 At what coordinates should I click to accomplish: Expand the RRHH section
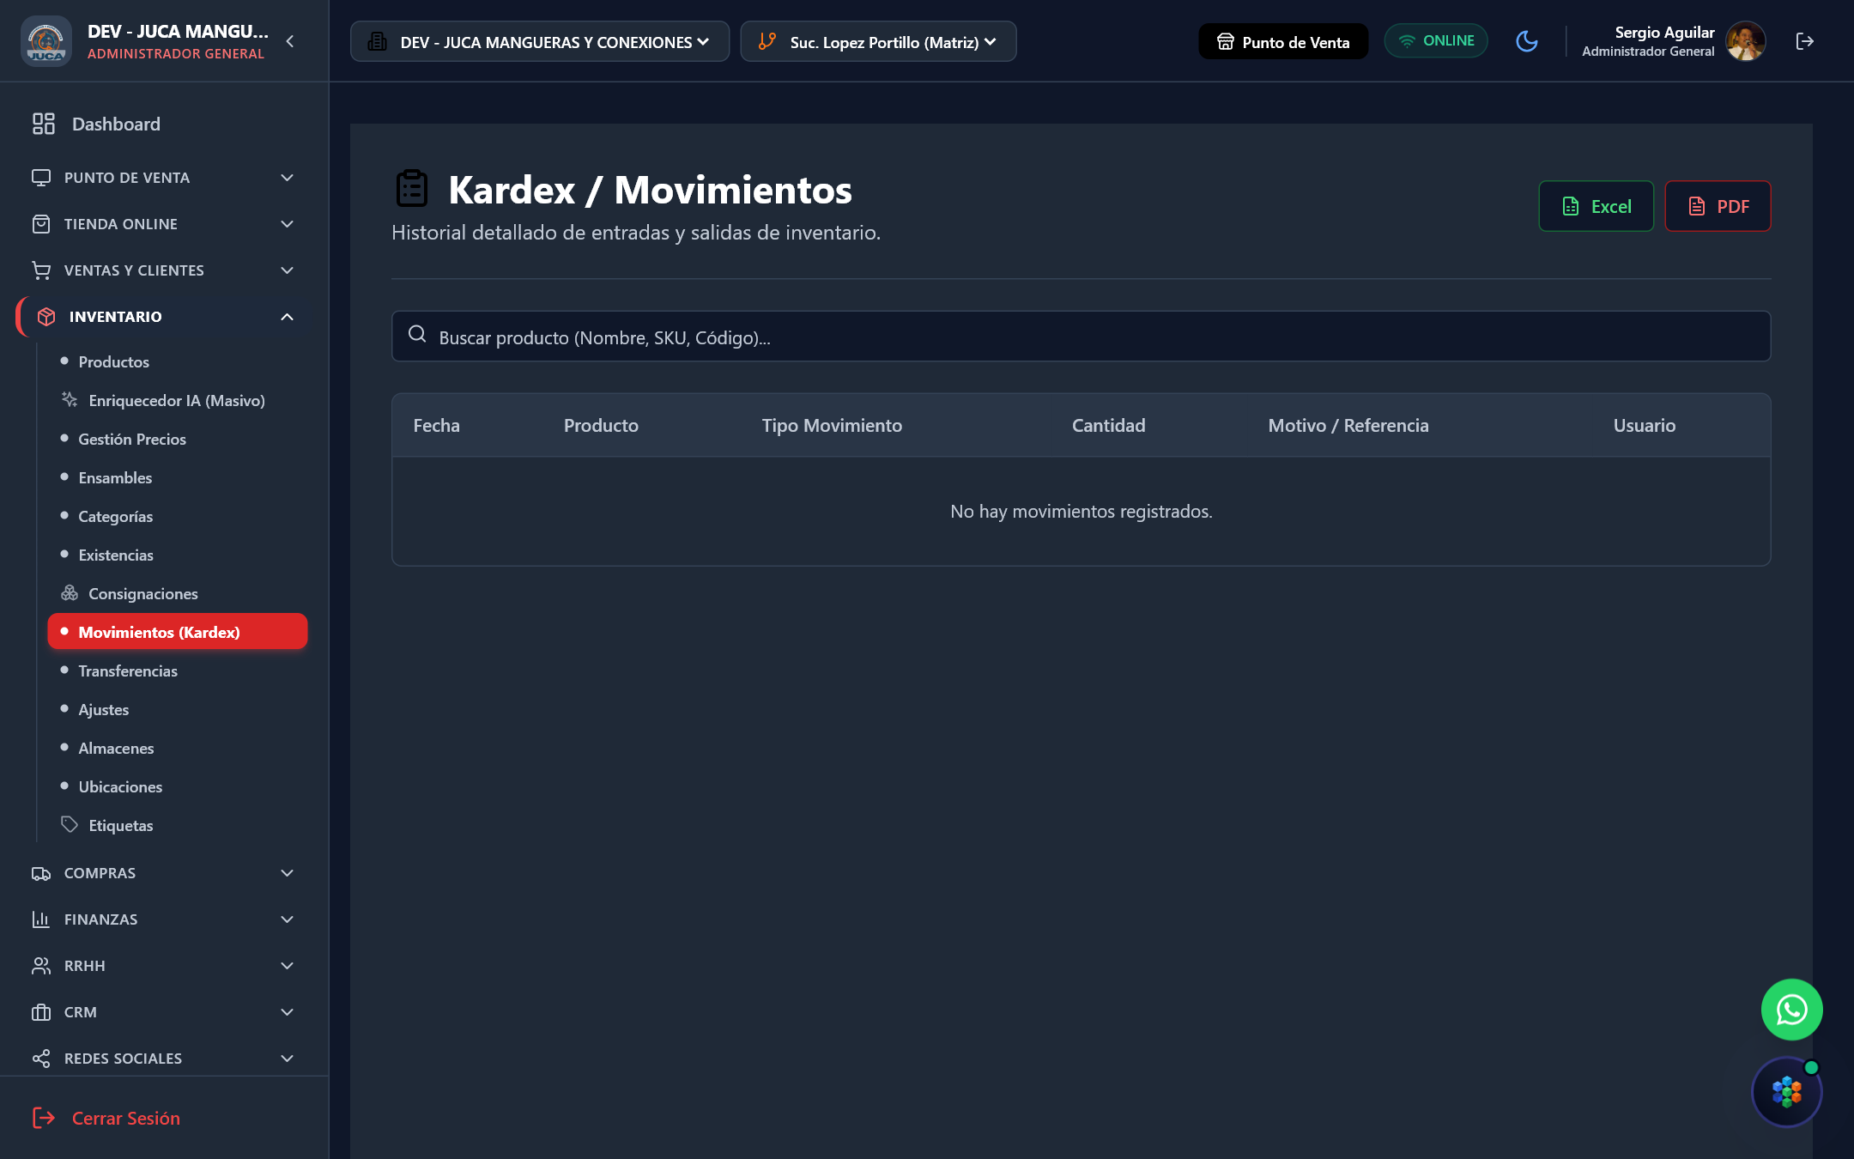tap(163, 966)
